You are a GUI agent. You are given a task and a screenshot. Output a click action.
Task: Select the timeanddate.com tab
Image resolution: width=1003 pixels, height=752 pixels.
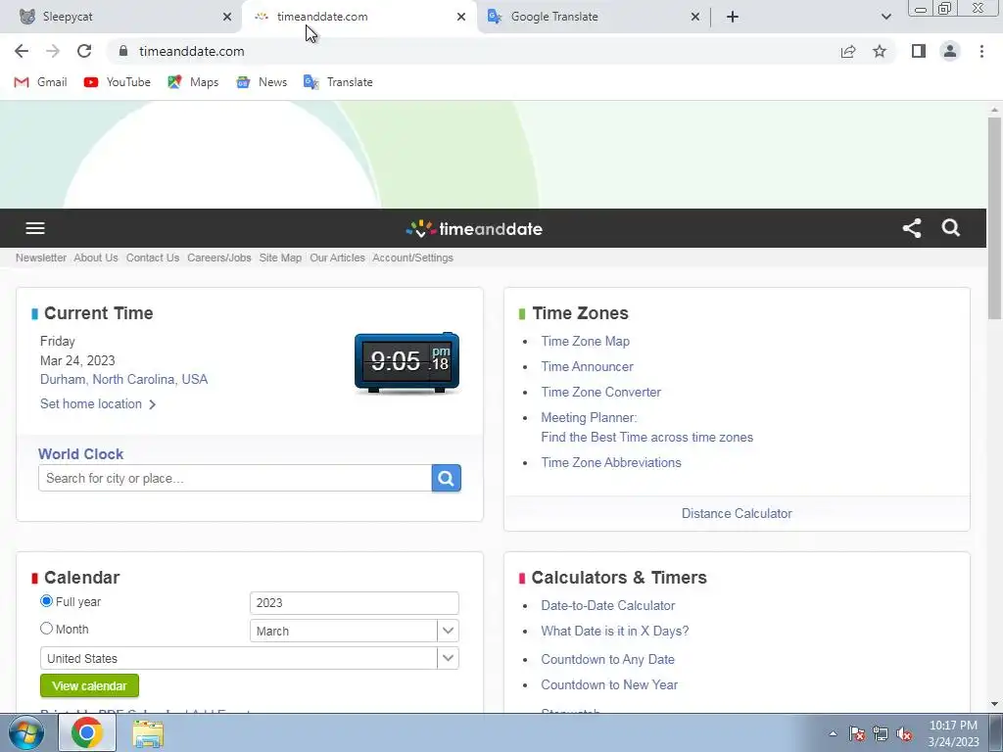pos(359,17)
